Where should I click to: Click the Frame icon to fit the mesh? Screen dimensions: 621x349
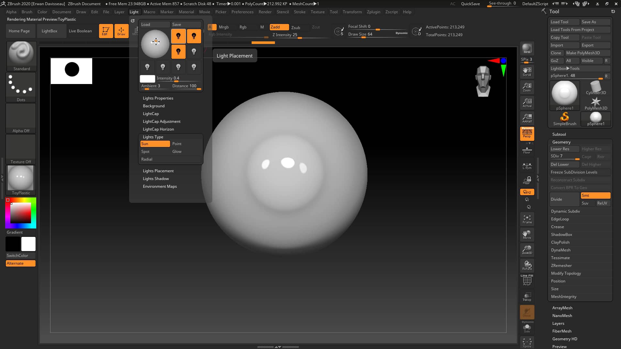click(x=527, y=219)
